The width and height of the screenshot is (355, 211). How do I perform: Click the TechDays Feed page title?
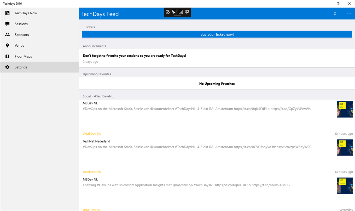(x=100, y=14)
